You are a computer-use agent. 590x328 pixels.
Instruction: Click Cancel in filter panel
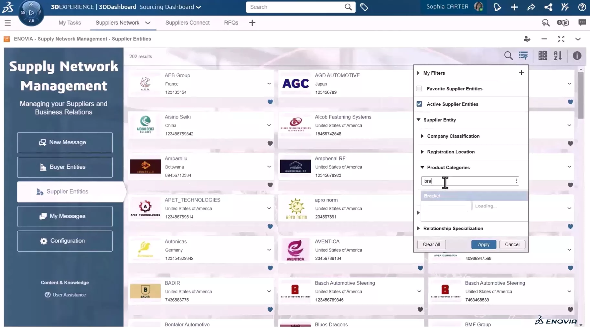(512, 244)
